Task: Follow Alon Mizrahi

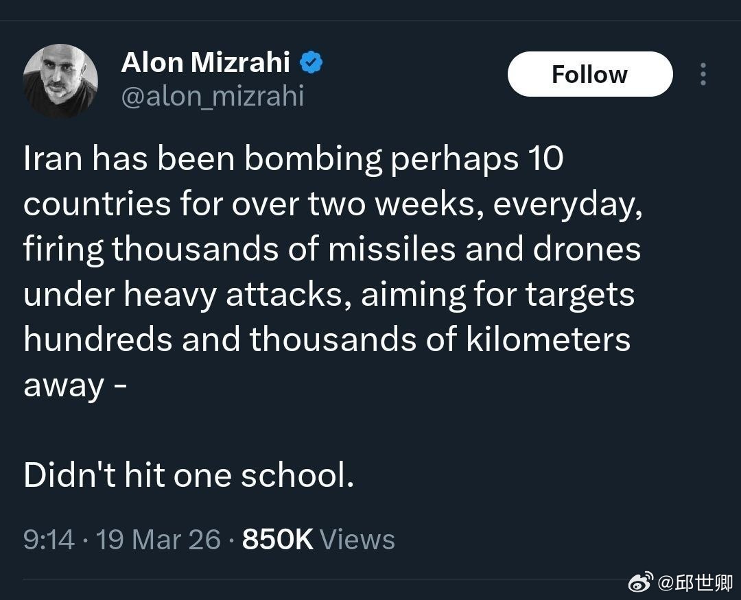Action: 589,74
